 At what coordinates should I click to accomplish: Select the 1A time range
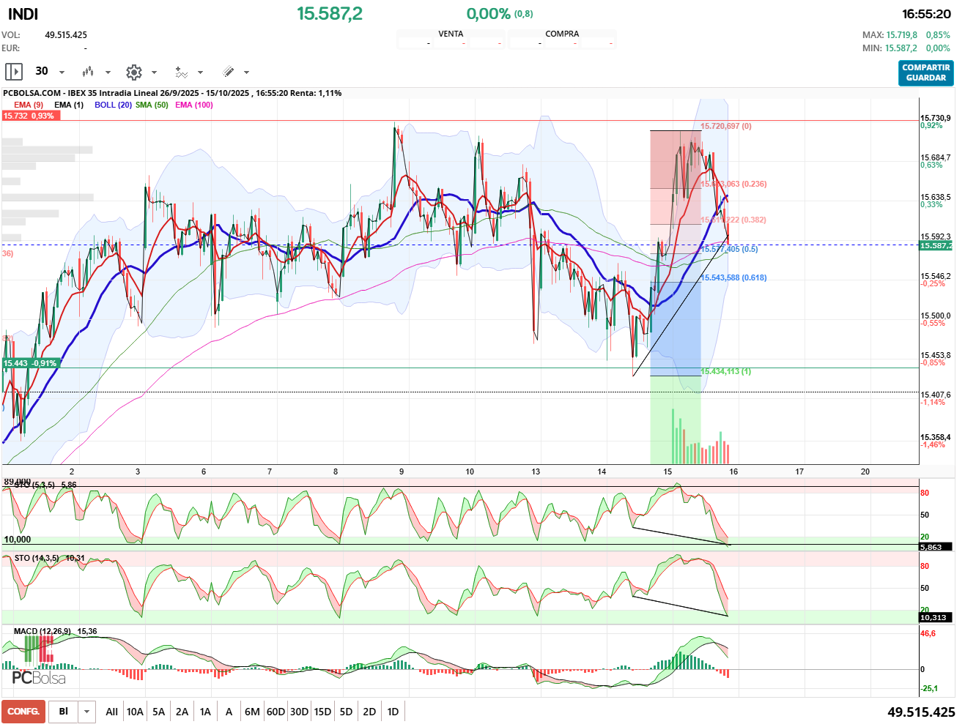tap(205, 712)
